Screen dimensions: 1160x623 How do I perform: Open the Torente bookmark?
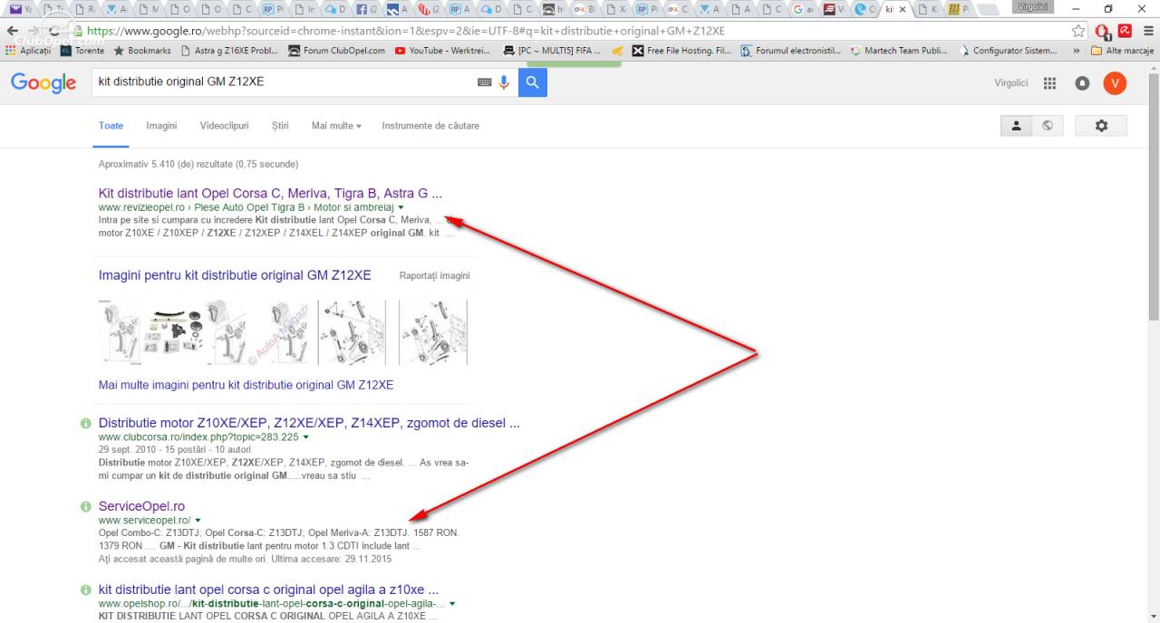click(x=82, y=51)
